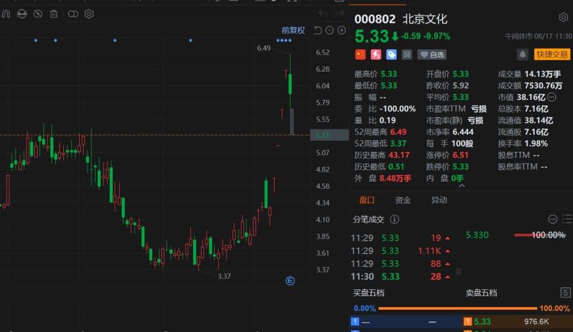Click the sync drawings icon in toolbar
The width and height of the screenshot is (573, 332).
(x=22, y=14)
